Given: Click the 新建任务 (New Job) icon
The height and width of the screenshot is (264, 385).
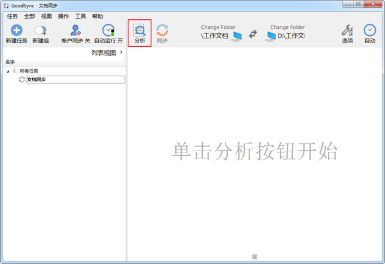Looking at the screenshot, I should [16, 31].
